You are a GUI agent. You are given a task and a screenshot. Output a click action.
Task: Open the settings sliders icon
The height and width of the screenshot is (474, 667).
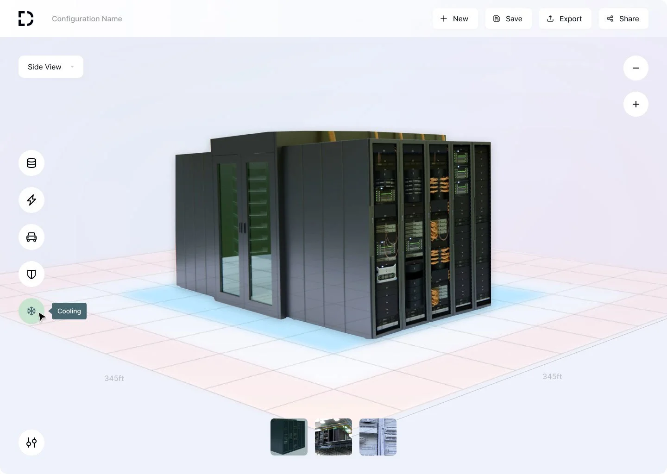pyautogui.click(x=31, y=443)
